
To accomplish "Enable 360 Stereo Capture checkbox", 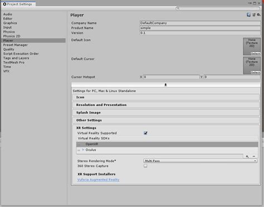I will (145, 166).
